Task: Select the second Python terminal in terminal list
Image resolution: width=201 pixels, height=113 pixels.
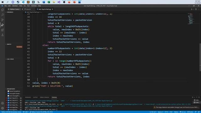Action: click(x=197, y=102)
